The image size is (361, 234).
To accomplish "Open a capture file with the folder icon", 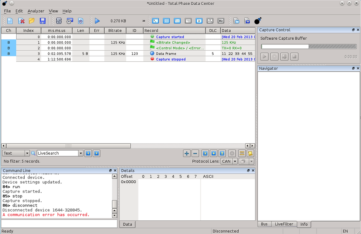I will (x=32, y=21).
